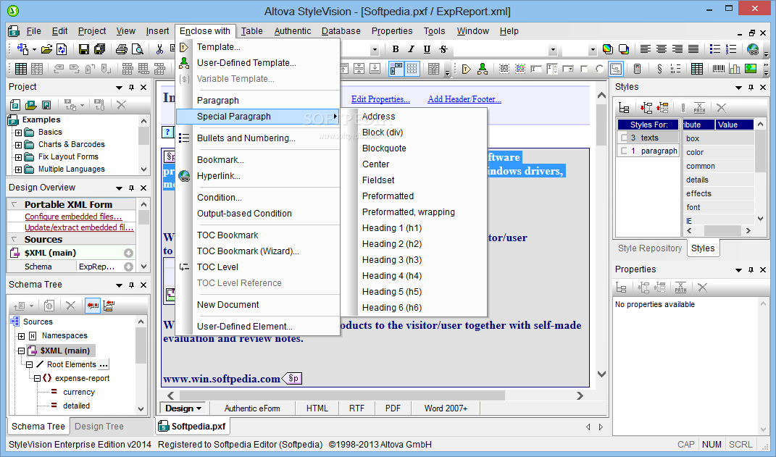Screen dimensions: 776x457
Task: Click Background color toolbar icon
Action: 624,49
